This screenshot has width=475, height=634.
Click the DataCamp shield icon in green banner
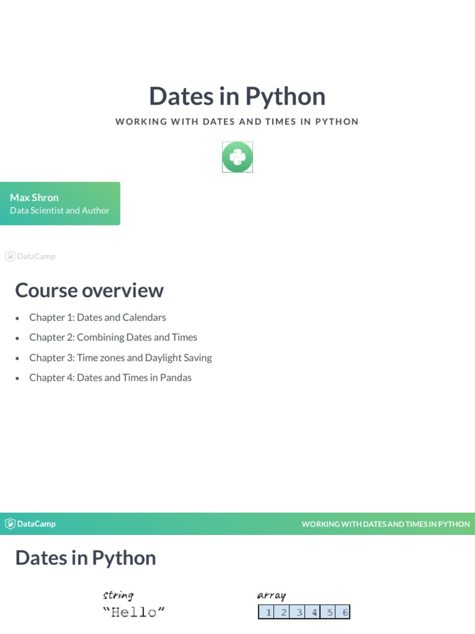(x=10, y=524)
